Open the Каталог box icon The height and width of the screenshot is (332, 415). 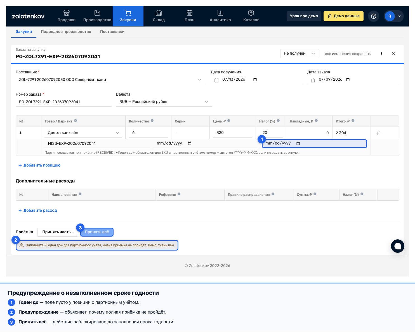click(251, 13)
